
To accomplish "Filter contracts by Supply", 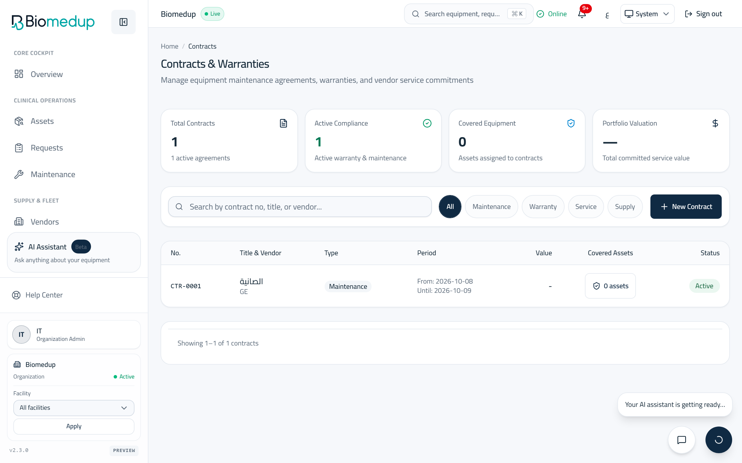I will click(625, 207).
